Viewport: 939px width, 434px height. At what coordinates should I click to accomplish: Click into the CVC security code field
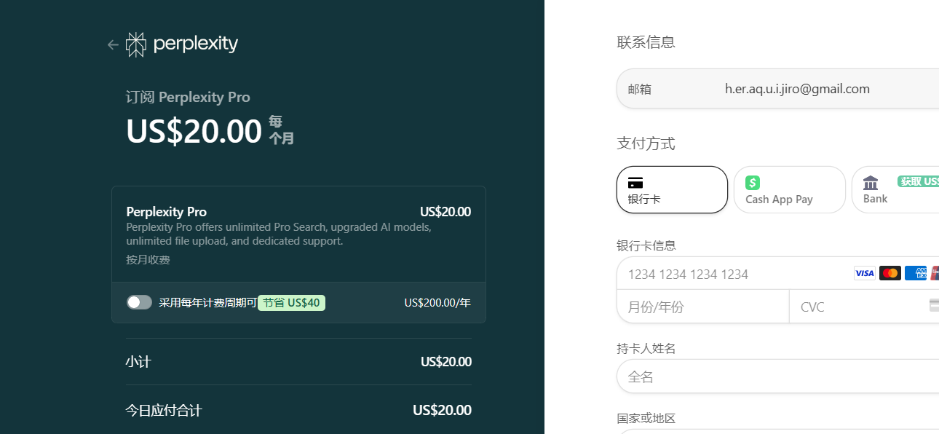tap(864, 307)
